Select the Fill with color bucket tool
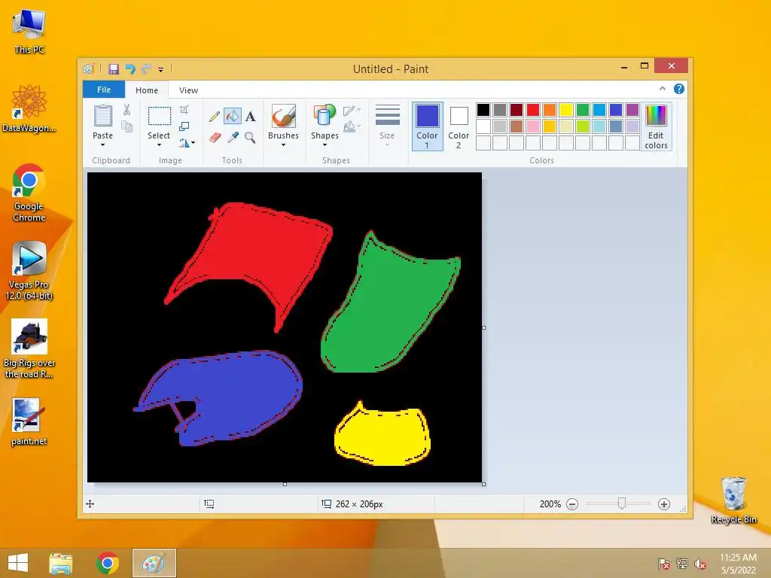This screenshot has width=771, height=578. click(233, 116)
